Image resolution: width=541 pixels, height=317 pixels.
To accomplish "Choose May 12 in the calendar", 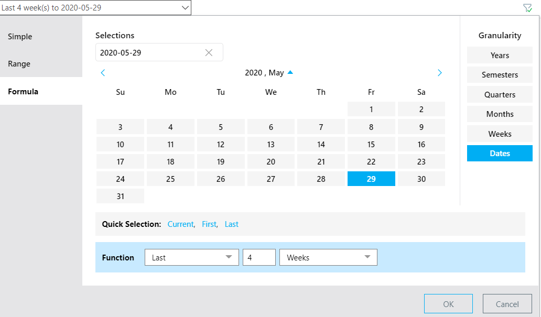I will coord(221,144).
